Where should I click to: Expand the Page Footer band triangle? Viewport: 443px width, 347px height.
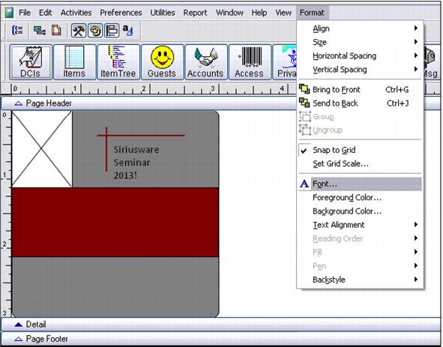pos(18,339)
